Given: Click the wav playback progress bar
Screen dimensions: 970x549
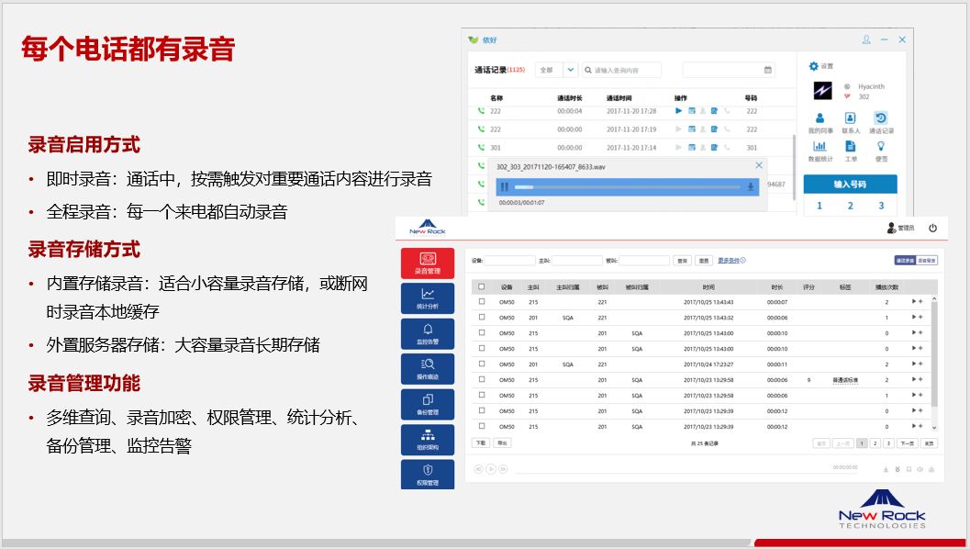Looking at the screenshot, I should point(626,186).
